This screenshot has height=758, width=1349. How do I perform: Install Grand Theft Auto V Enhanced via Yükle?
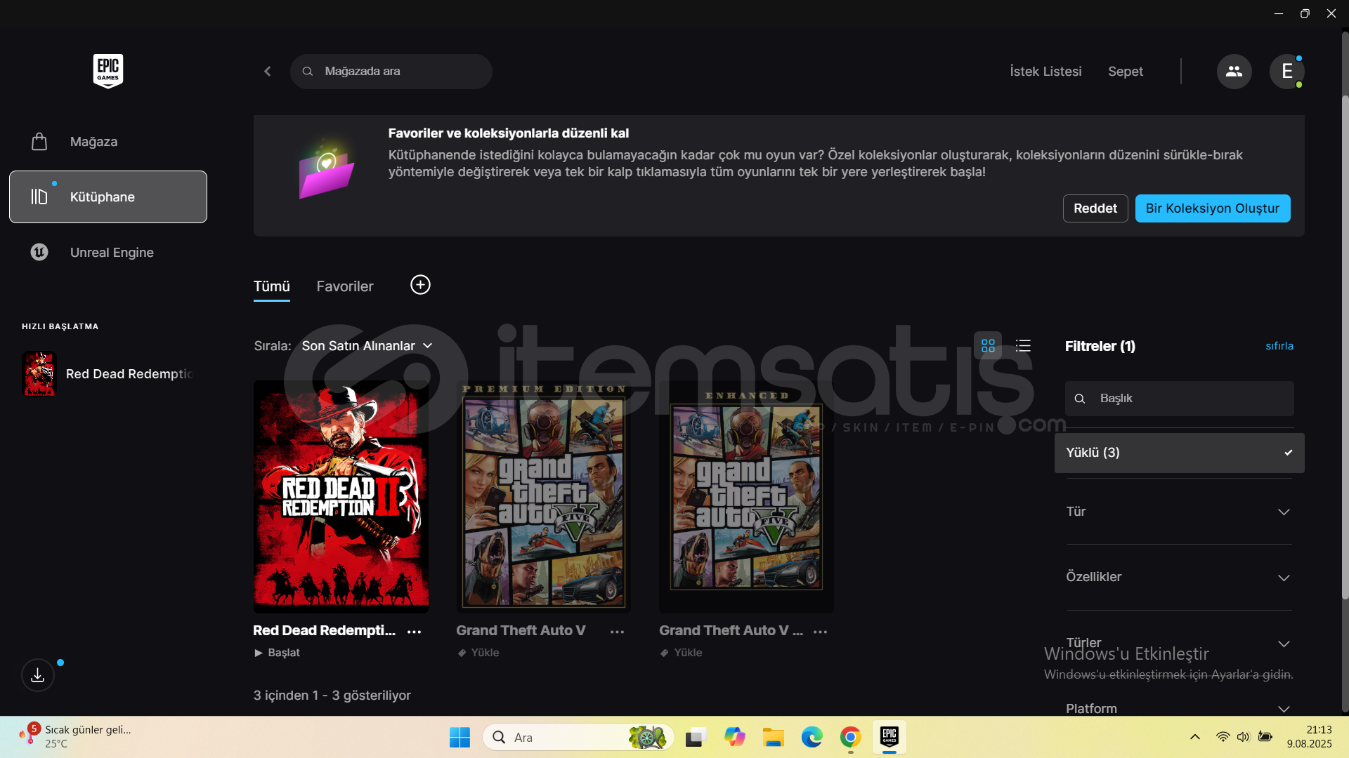pyautogui.click(x=682, y=653)
